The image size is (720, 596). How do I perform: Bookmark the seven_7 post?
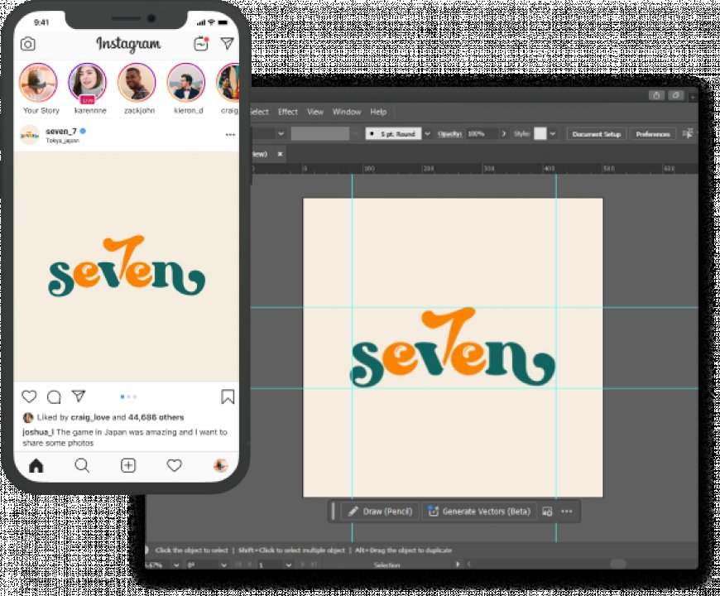226,397
